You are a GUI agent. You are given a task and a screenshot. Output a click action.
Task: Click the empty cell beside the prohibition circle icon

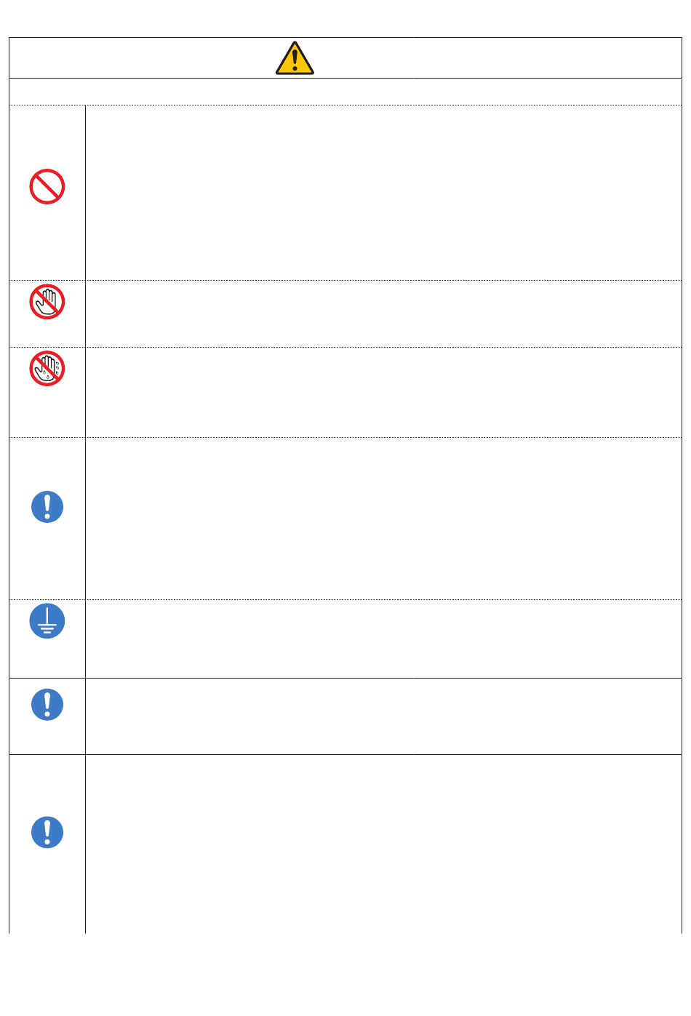[x=383, y=193]
